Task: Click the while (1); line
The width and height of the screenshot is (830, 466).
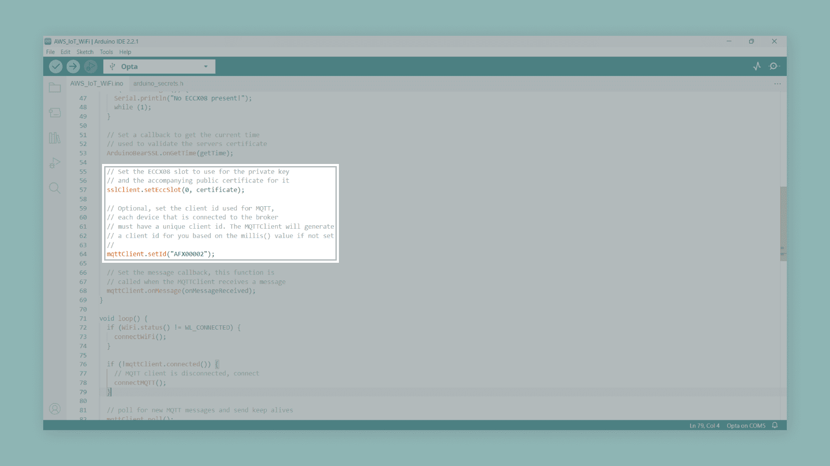Action: point(133,107)
